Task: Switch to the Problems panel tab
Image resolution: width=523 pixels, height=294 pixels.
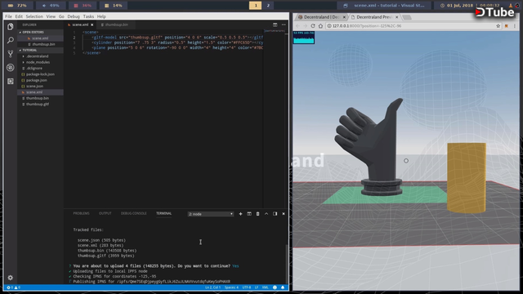Action: 81,213
